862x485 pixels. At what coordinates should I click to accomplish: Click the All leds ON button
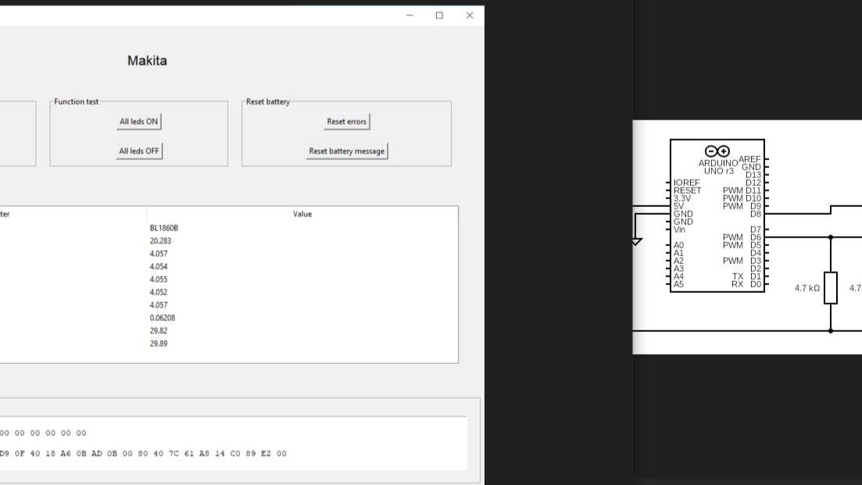pos(138,121)
